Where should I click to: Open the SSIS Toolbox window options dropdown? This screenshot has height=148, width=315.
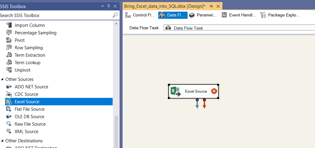[103, 6]
